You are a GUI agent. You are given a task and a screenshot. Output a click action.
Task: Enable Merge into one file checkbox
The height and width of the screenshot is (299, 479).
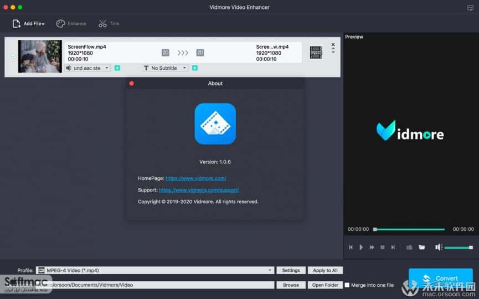pos(347,285)
